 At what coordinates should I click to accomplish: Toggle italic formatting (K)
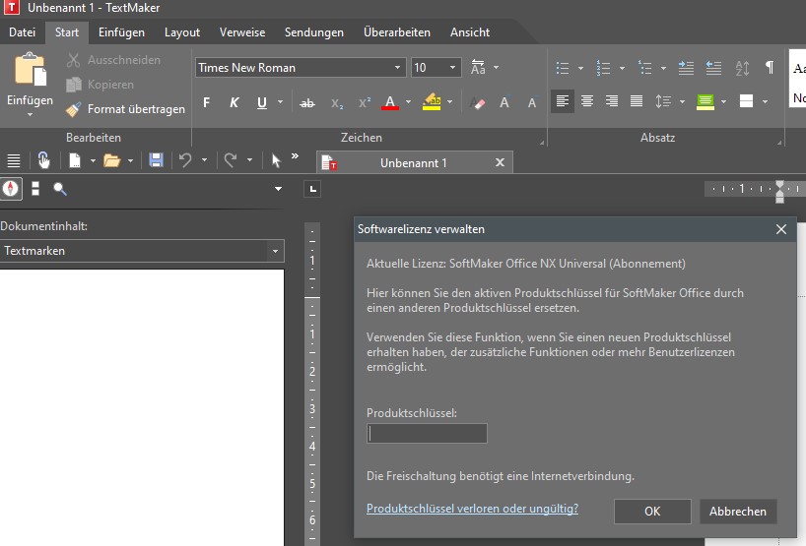coord(235,102)
